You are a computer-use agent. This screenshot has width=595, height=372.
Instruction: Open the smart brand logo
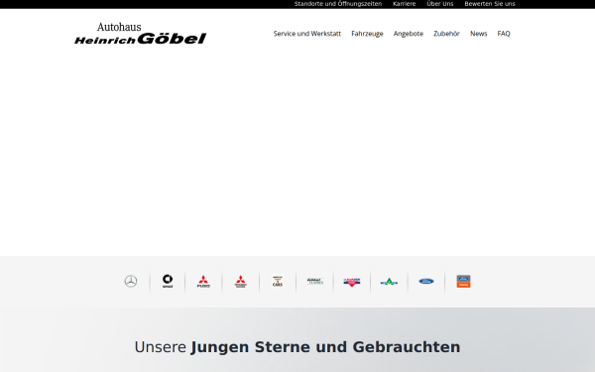tap(168, 282)
